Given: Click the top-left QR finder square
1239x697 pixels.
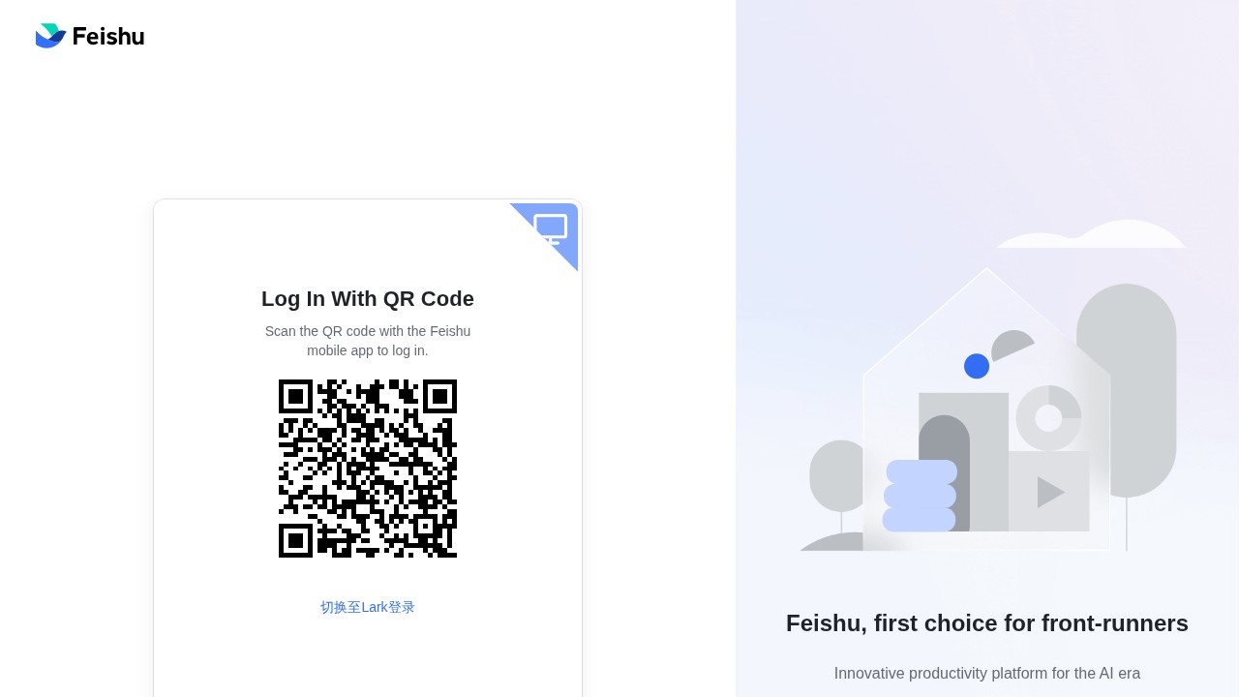Looking at the screenshot, I should 296,397.
